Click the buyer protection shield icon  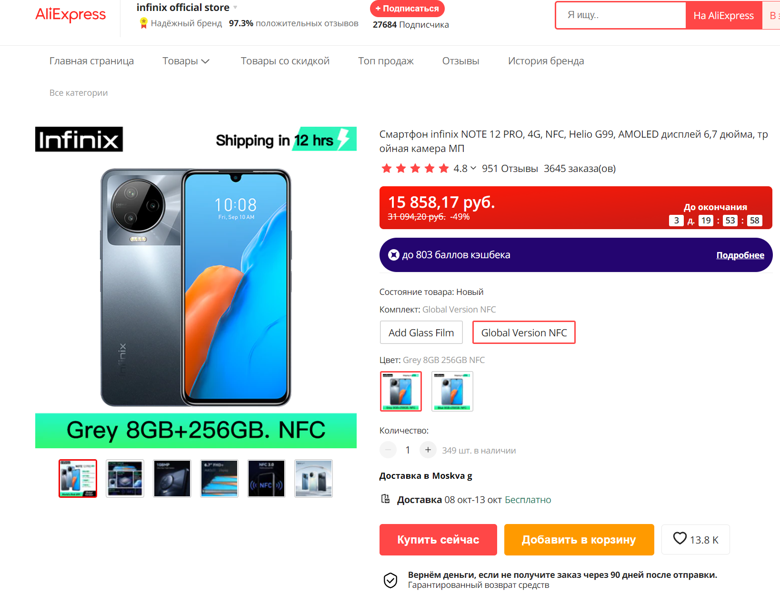pos(390,580)
